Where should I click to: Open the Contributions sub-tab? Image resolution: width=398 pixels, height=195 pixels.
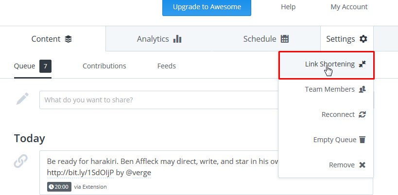(104, 66)
